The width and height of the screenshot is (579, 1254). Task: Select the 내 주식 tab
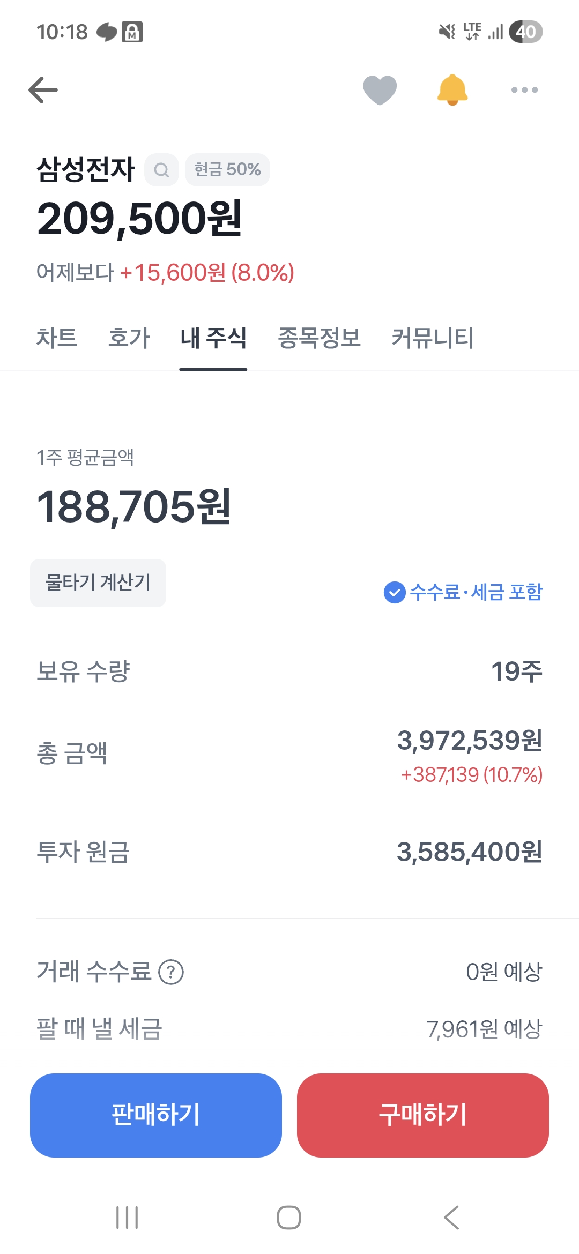(x=213, y=338)
